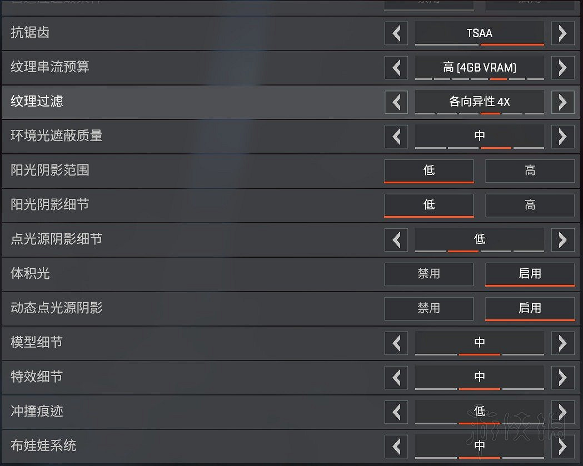Click the left arrow for 模型细节
583x466 pixels.
tap(396, 343)
